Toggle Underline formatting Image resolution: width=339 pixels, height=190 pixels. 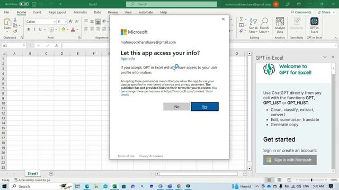tap(40, 30)
